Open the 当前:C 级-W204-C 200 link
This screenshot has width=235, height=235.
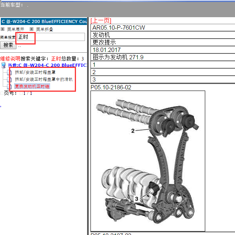pos(47,65)
